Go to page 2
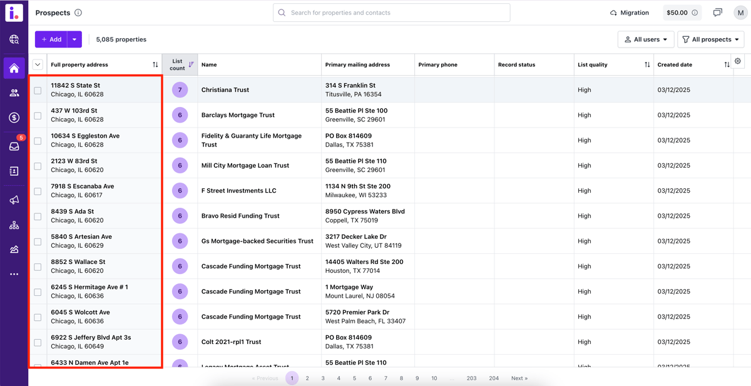This screenshot has height=386, width=751. click(307, 378)
